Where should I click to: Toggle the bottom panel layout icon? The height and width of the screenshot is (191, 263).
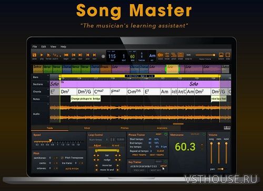click(221, 55)
